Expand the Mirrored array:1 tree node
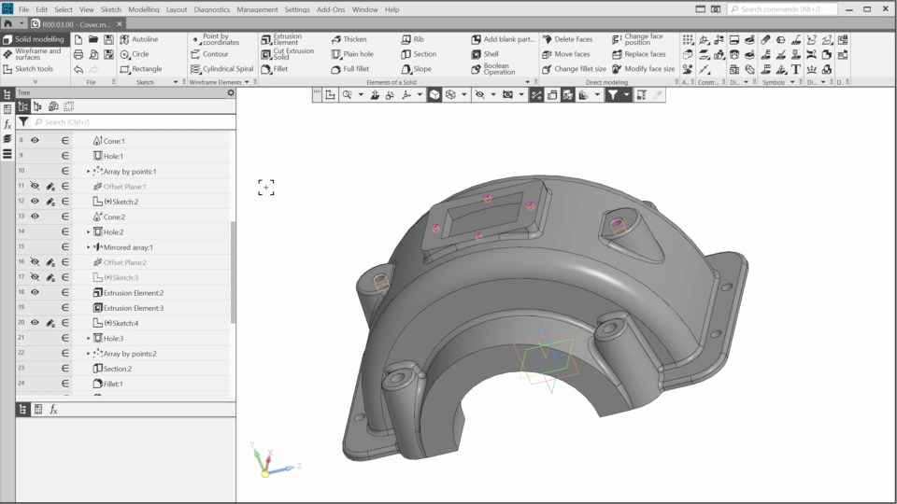Screen dimensions: 897x504 pyautogui.click(x=89, y=247)
